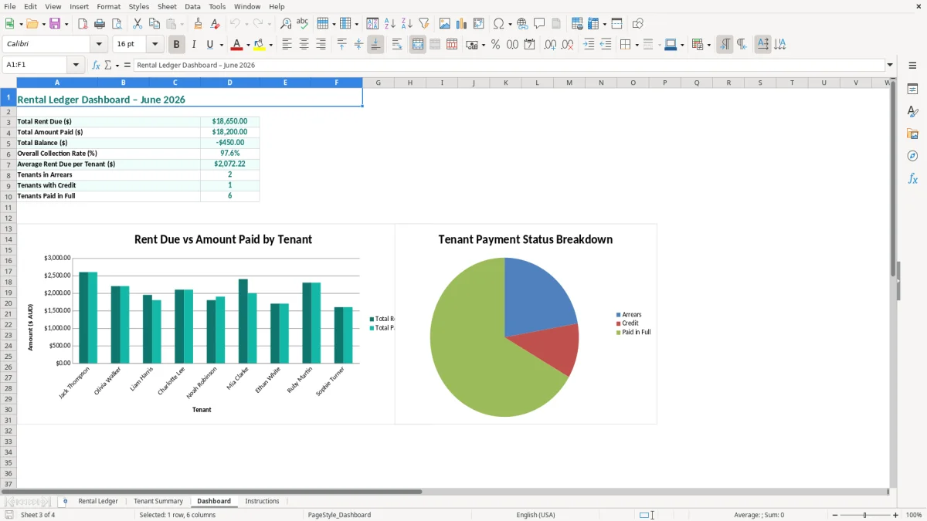Image resolution: width=927 pixels, height=521 pixels.
Task: Insert a hyperlink
Action: pyautogui.click(x=522, y=24)
